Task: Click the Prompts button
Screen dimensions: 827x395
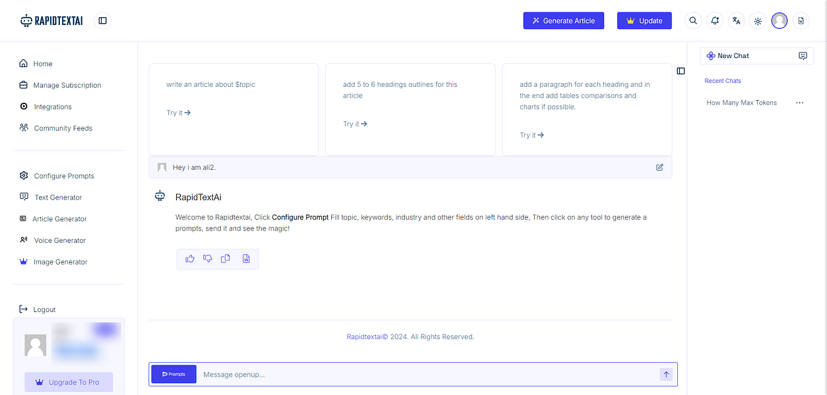Action: tap(174, 374)
